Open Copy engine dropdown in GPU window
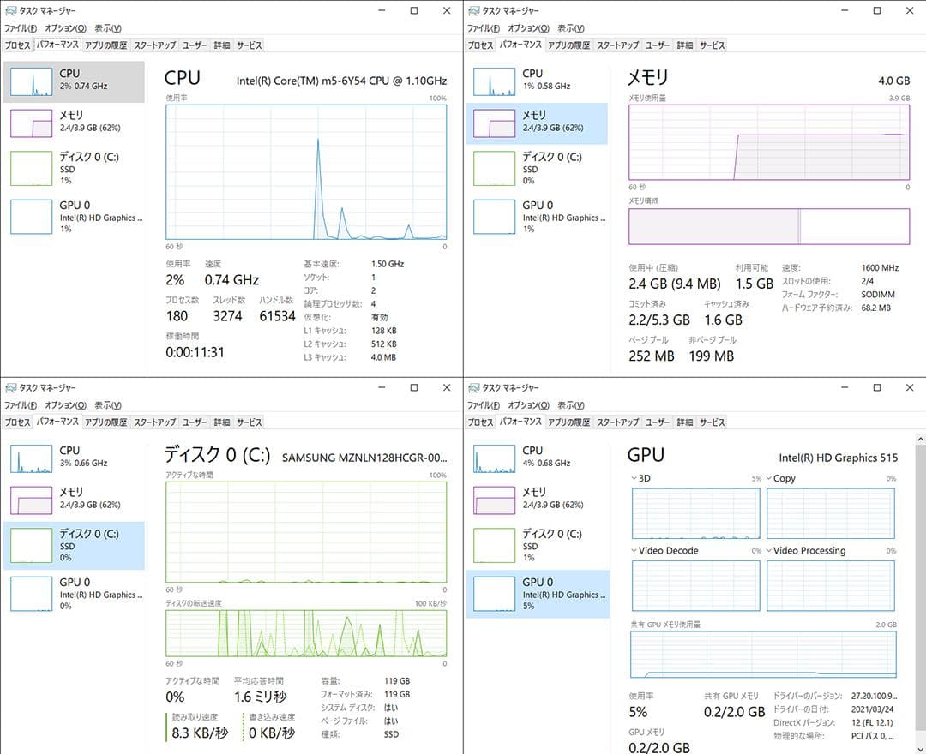This screenshot has width=926, height=754. coord(769,478)
